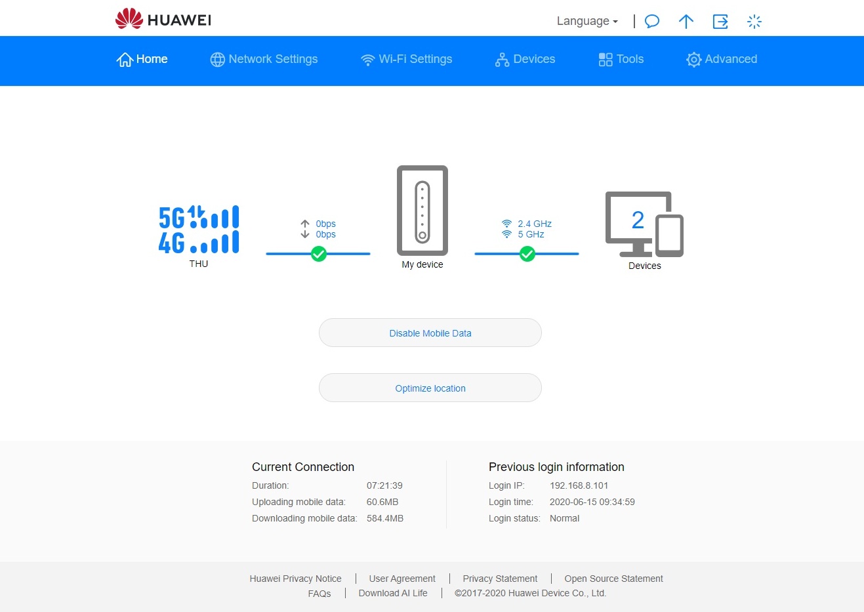Click the connected devices monitor icon
The width and height of the screenshot is (864, 612).
(x=644, y=224)
